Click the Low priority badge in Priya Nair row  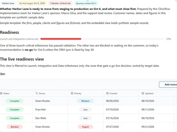pyautogui.click(x=85, y=110)
